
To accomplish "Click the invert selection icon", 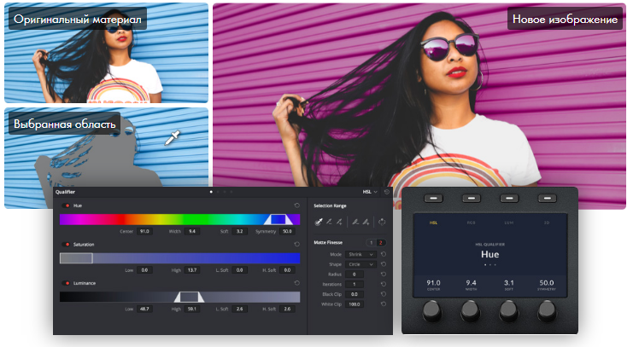I will pyautogui.click(x=382, y=222).
